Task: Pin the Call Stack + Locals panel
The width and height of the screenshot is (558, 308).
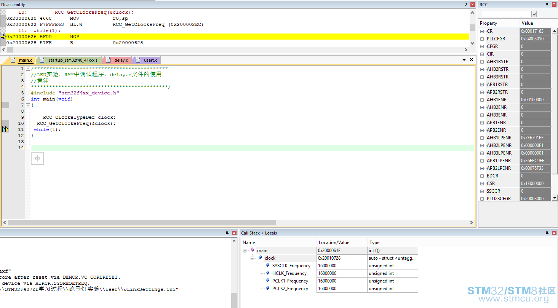Action: tap(547, 233)
